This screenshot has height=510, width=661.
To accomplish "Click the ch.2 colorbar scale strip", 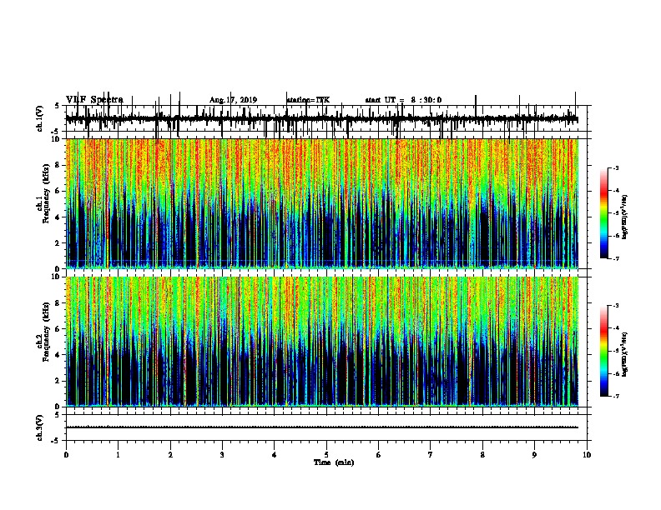I will tap(604, 351).
